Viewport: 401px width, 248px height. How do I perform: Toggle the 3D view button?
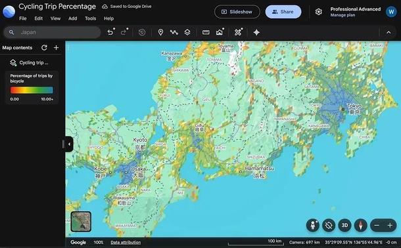click(344, 225)
